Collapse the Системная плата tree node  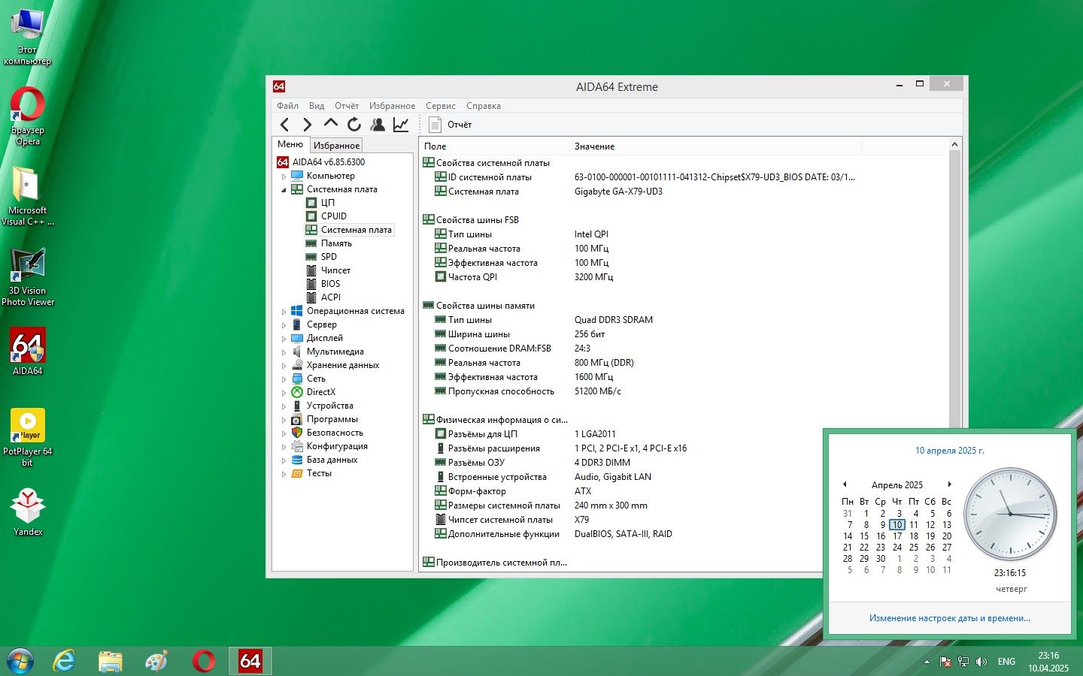(284, 190)
